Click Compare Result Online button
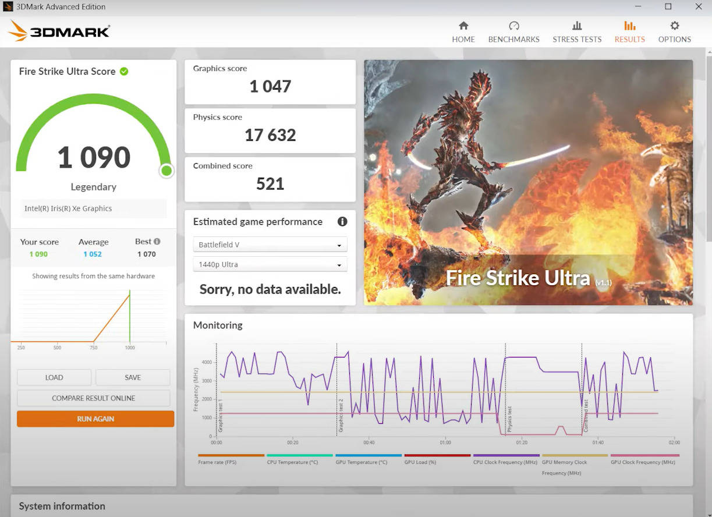 (94, 398)
